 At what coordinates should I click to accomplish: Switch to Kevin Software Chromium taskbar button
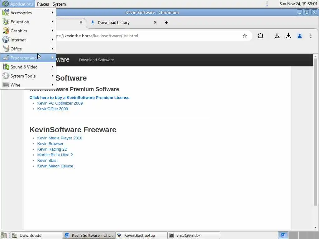89,235
